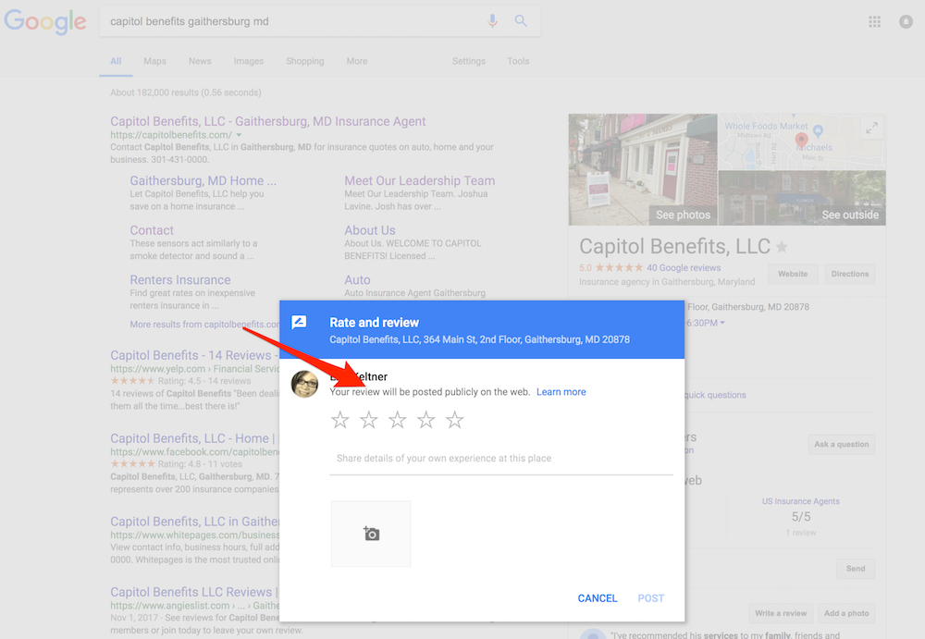The width and height of the screenshot is (925, 639).
Task: Rate two stars in the review dialog
Action: 369,420
